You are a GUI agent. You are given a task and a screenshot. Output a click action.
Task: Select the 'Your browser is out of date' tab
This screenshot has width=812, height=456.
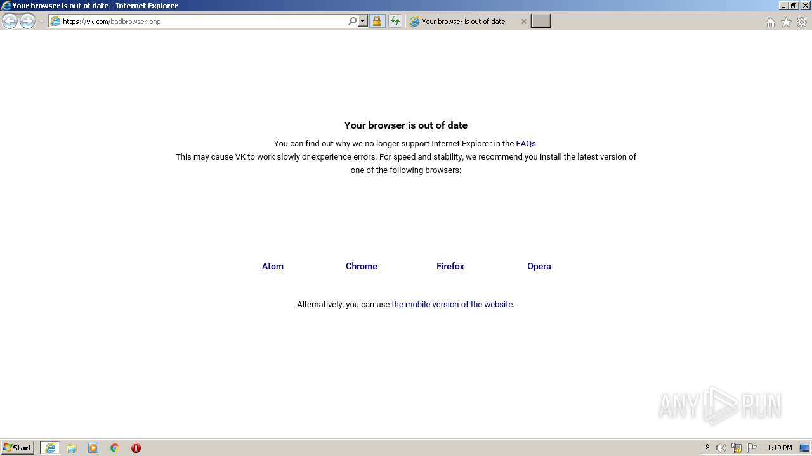coord(463,22)
